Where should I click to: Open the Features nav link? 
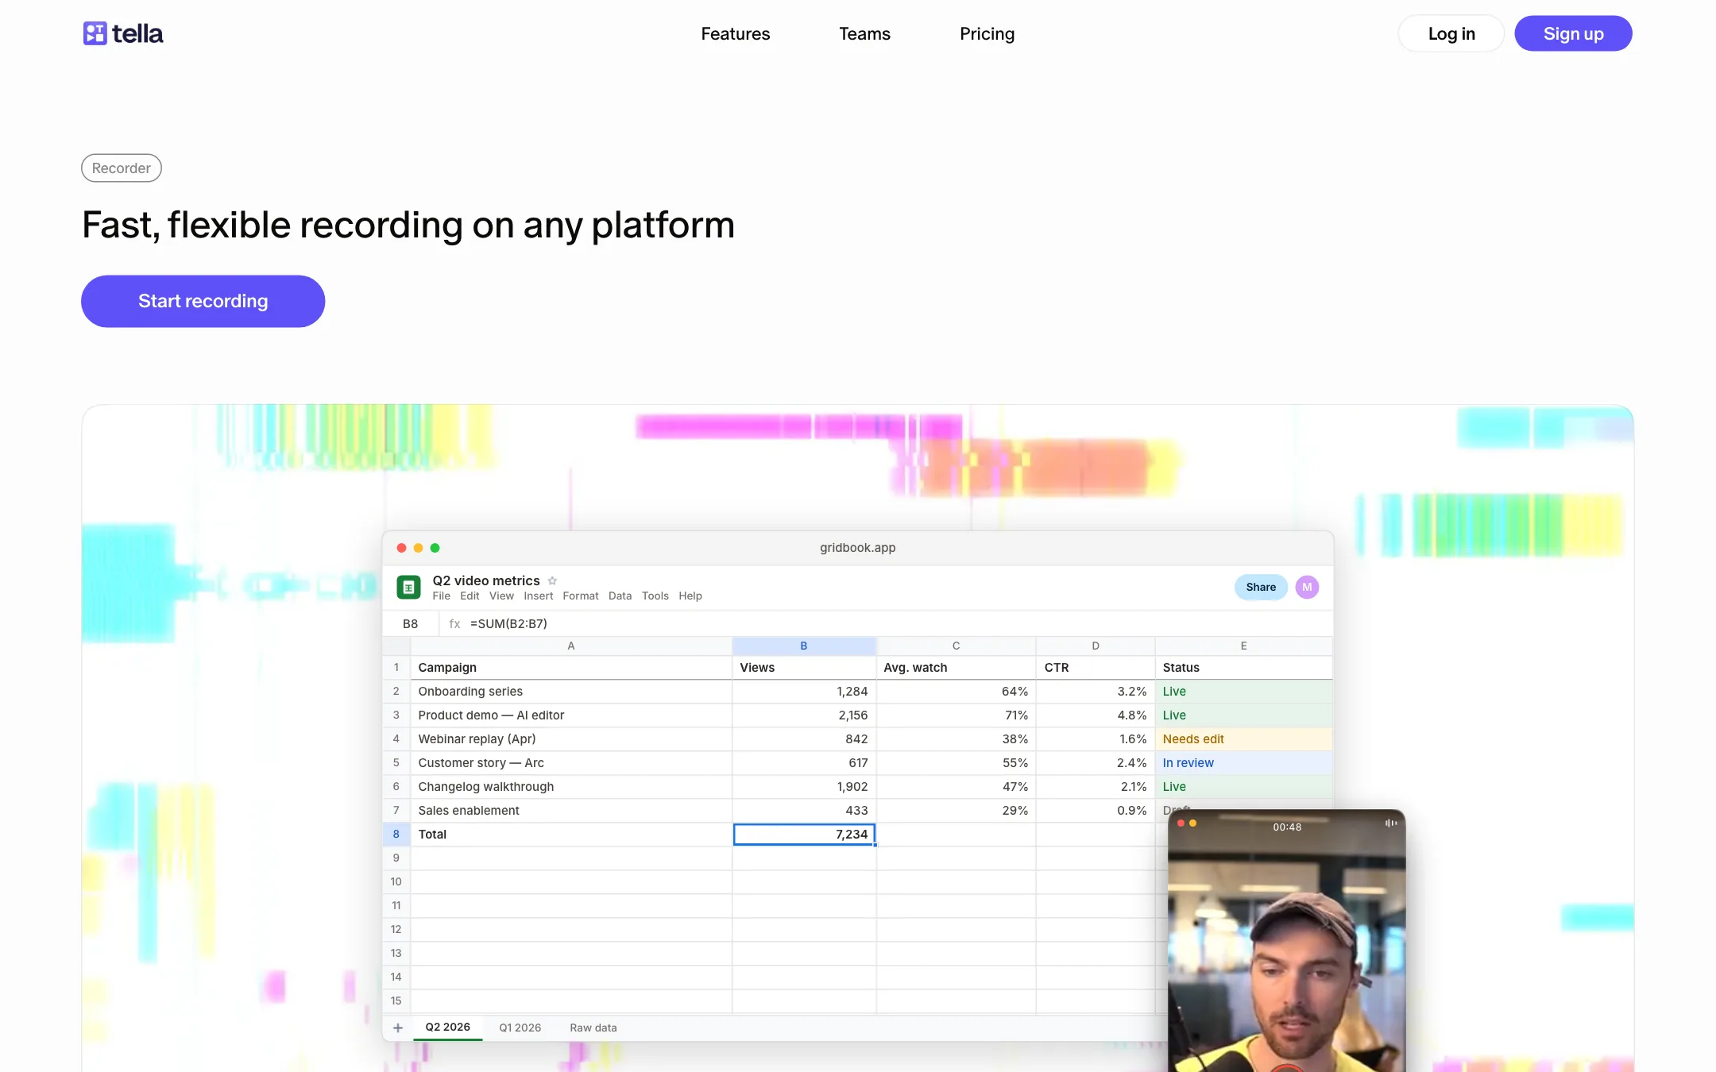pyautogui.click(x=735, y=33)
